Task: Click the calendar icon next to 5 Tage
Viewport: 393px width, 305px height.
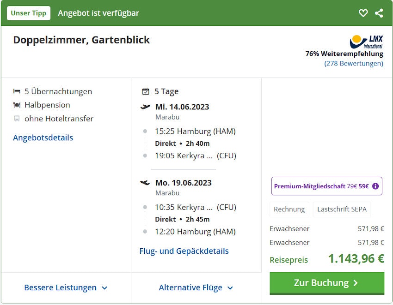Action: (x=146, y=91)
